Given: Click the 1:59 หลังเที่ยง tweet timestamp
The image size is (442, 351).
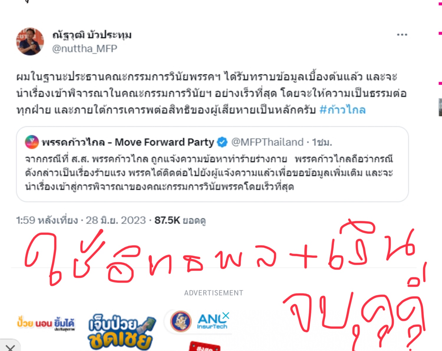Looking at the screenshot, I should (x=47, y=220).
